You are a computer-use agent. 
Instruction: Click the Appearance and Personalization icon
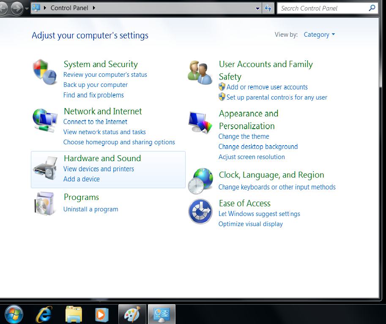[200, 122]
